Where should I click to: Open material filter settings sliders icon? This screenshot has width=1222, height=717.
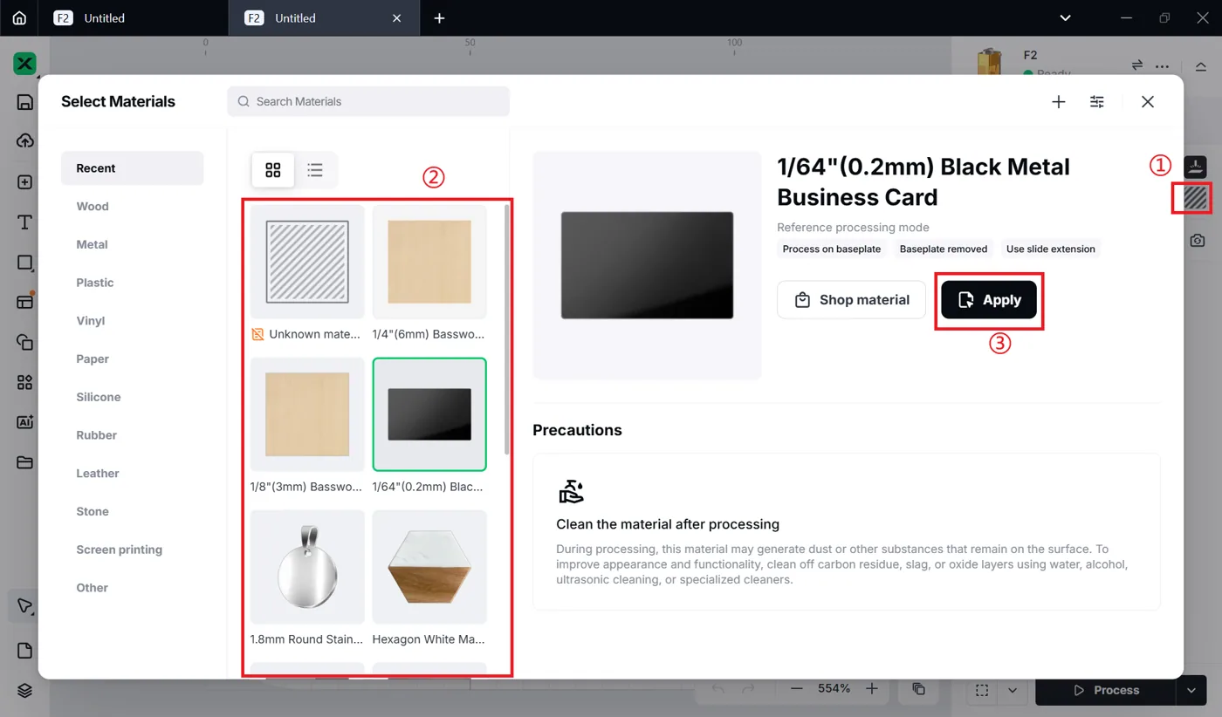(x=1097, y=102)
